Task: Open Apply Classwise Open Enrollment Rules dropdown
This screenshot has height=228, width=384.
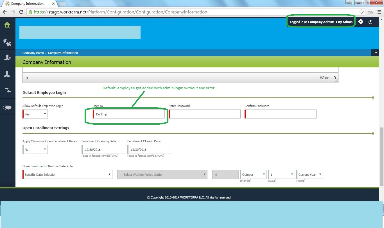Action: pos(35,150)
